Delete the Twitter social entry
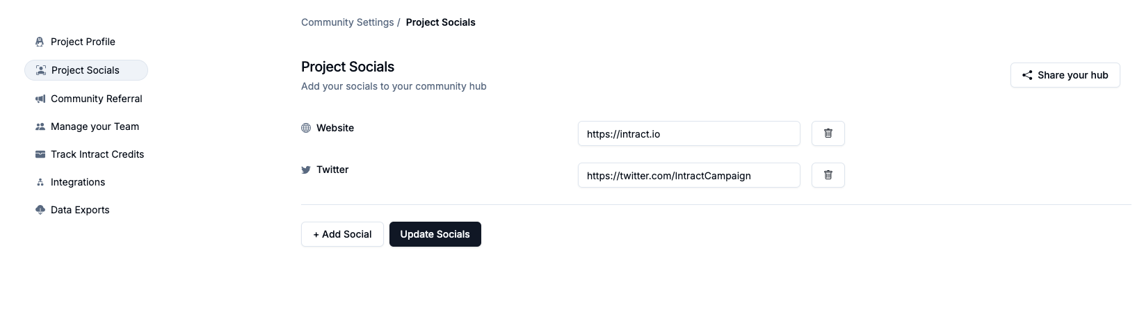This screenshot has height=312, width=1144. click(828, 175)
